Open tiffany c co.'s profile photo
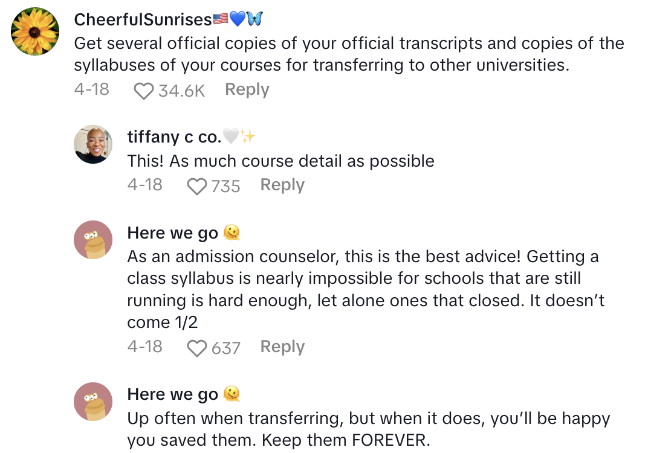The height and width of the screenshot is (453, 648). pos(93,144)
